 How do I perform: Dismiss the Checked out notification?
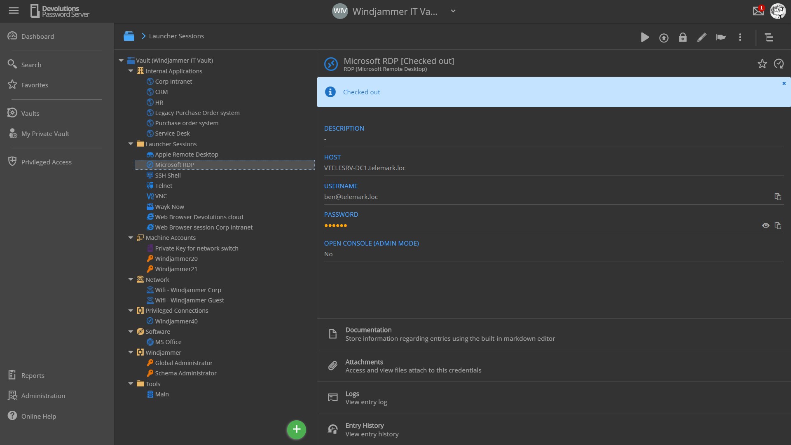[x=784, y=83]
